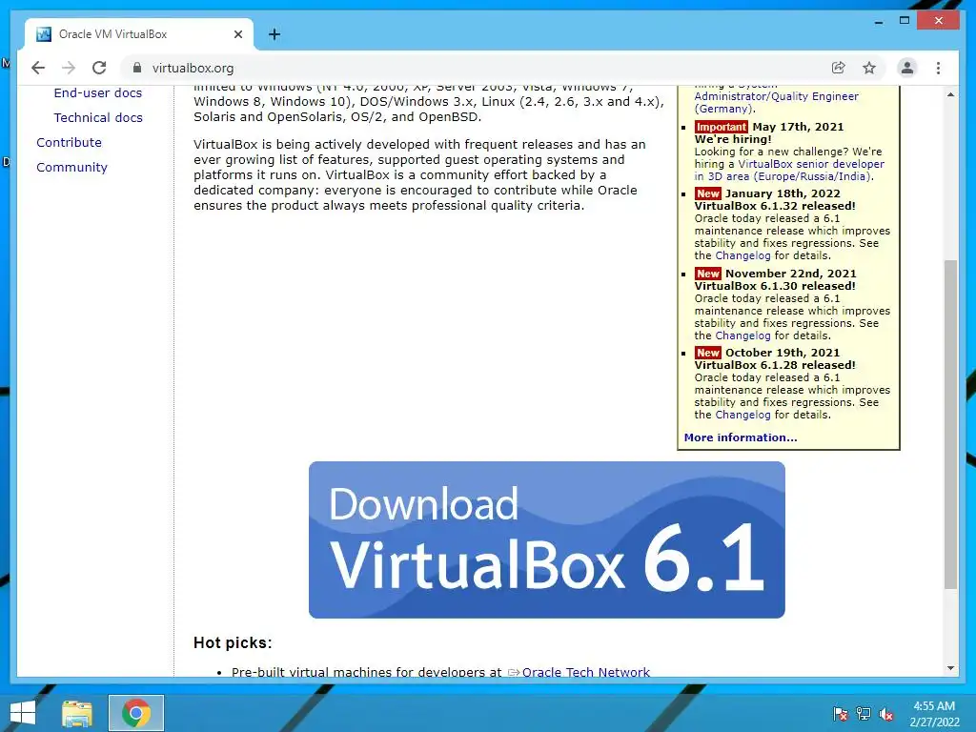This screenshot has height=732, width=976.
Task: View site security lock info
Action: pos(137,68)
